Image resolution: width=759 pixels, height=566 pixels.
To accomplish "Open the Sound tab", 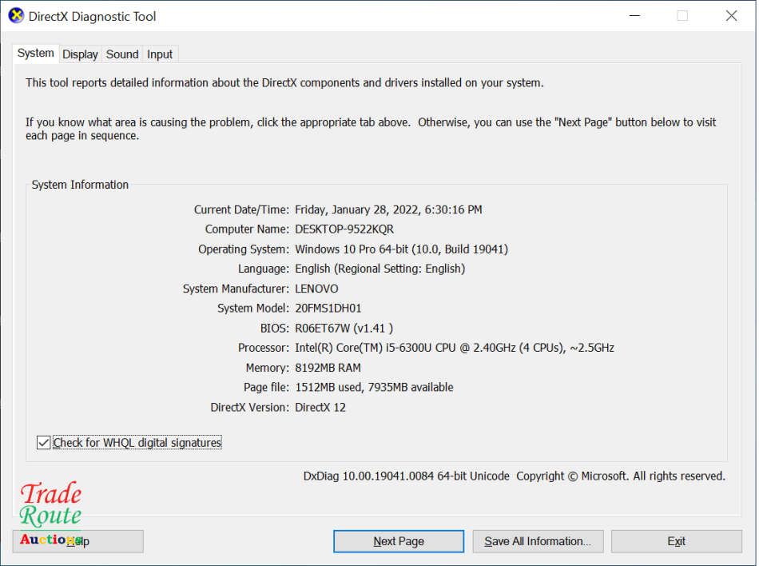I will 121,54.
